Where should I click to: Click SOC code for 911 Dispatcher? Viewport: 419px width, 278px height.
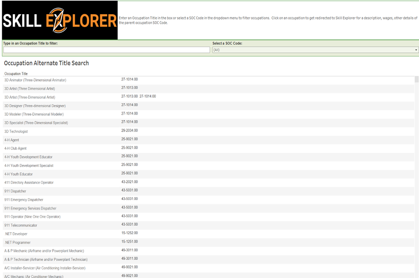click(130, 190)
